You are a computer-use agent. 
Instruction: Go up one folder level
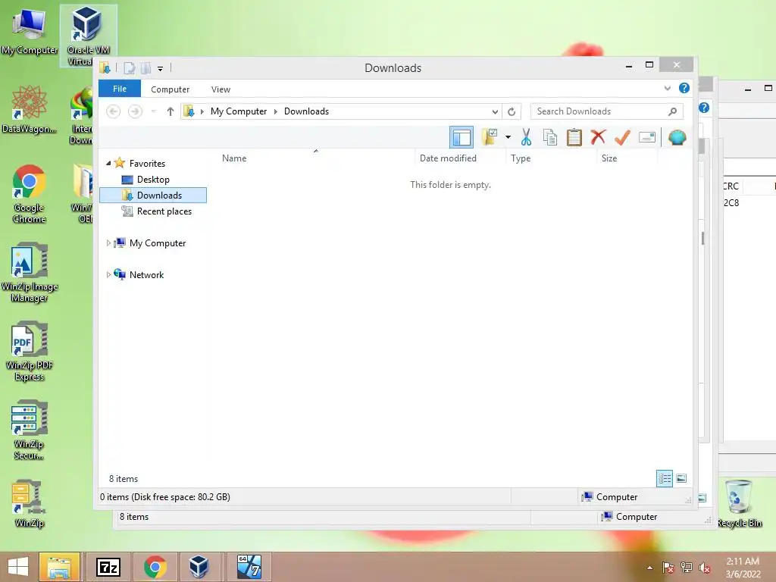coord(171,111)
